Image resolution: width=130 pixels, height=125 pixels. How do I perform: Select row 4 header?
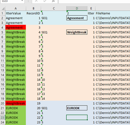pyautogui.click(x=2, y=28)
